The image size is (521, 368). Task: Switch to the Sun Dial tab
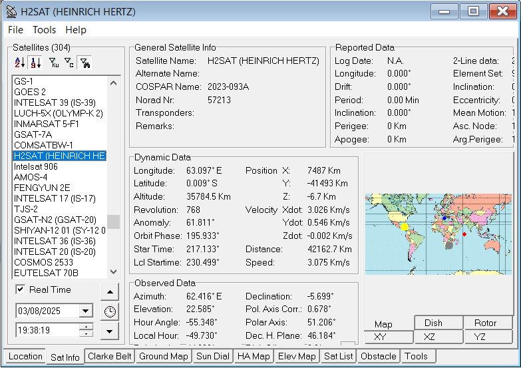click(x=213, y=357)
